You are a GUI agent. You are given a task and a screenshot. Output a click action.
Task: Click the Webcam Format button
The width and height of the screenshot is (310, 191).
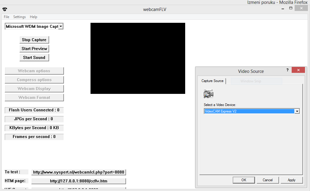pos(34,98)
